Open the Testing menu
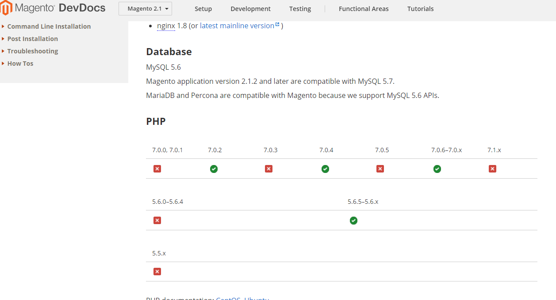The width and height of the screenshot is (556, 300). point(300,9)
